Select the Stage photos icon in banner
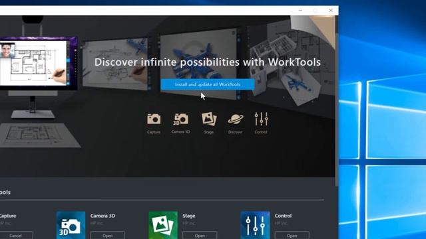 click(x=209, y=119)
